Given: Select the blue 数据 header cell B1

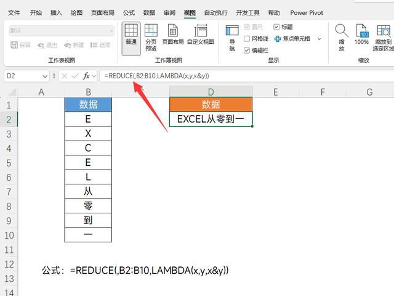Looking at the screenshot, I should pos(88,105).
